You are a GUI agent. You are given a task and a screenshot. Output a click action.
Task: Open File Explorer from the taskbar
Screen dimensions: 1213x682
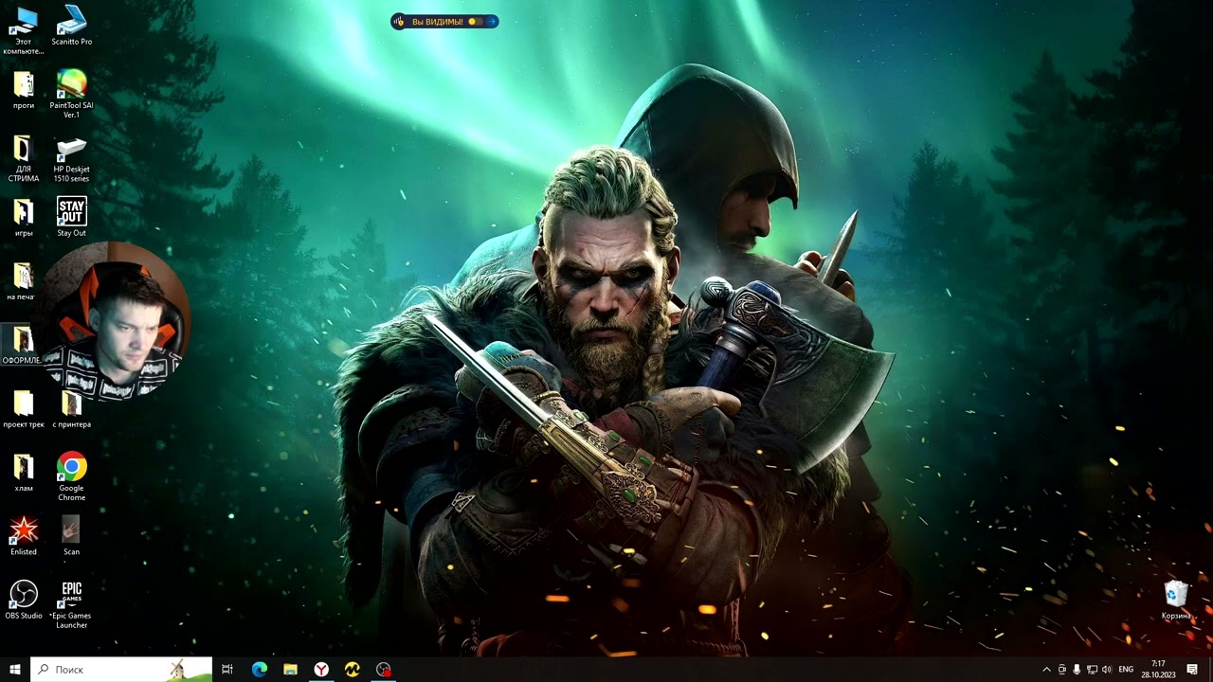coord(291,670)
